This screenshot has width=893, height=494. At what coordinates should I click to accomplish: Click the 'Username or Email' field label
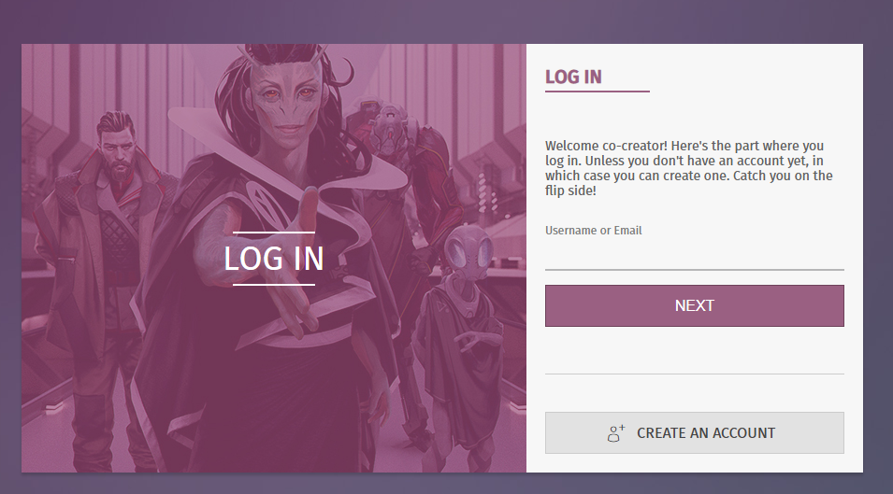coord(594,231)
